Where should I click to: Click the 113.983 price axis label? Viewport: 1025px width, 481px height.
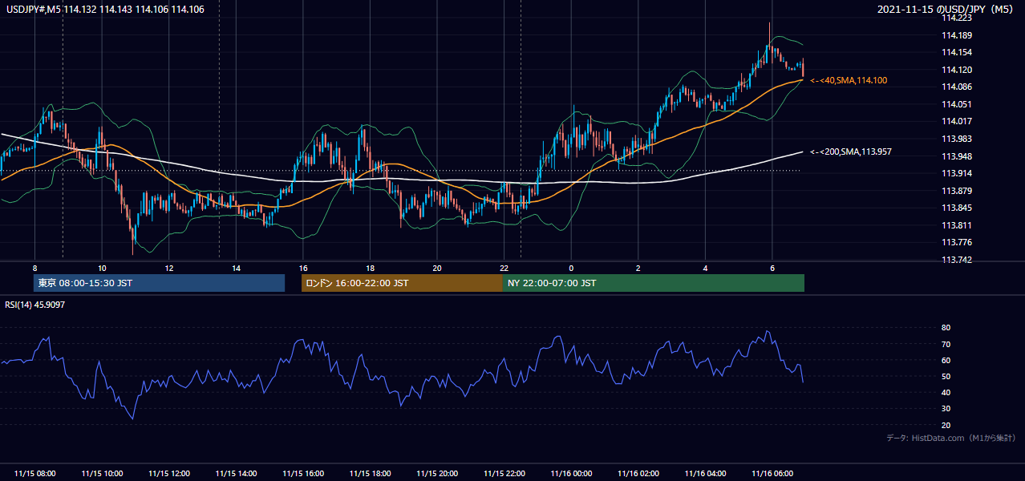coord(957,139)
